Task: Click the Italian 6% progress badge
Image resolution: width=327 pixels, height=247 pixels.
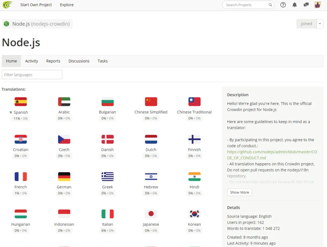Action: pos(107,231)
